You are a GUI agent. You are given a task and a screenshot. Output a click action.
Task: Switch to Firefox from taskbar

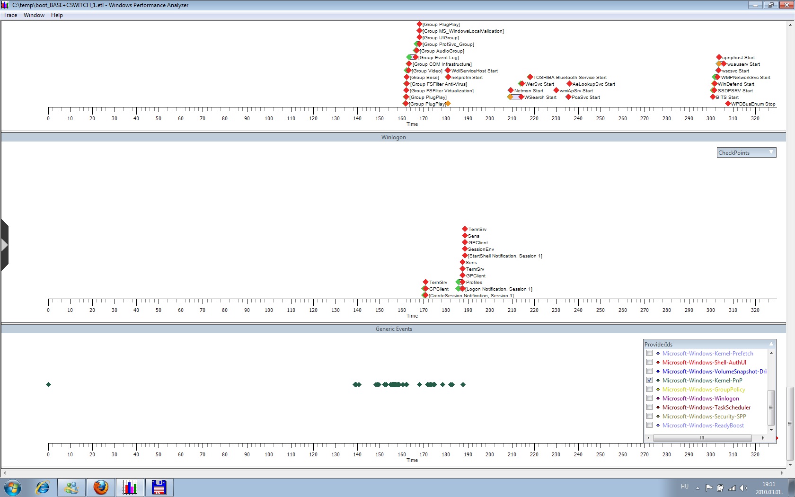point(101,487)
